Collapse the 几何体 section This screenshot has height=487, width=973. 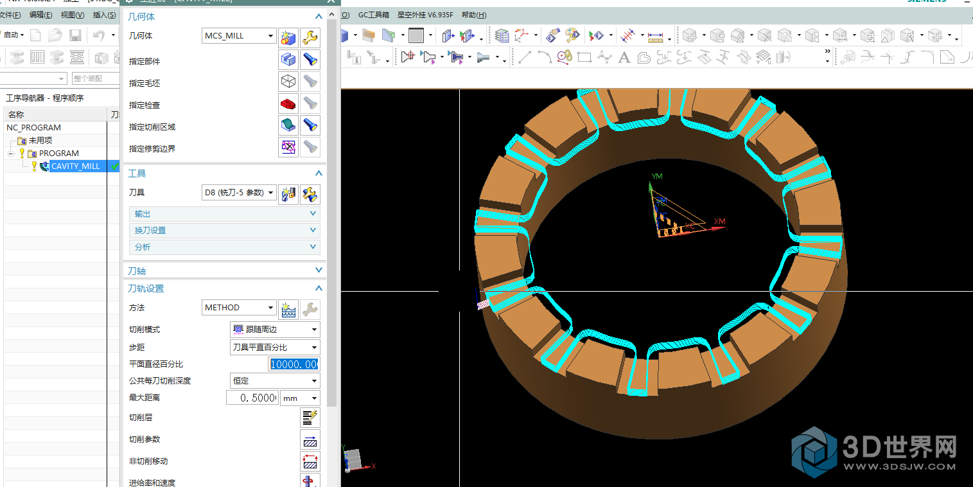click(x=319, y=17)
